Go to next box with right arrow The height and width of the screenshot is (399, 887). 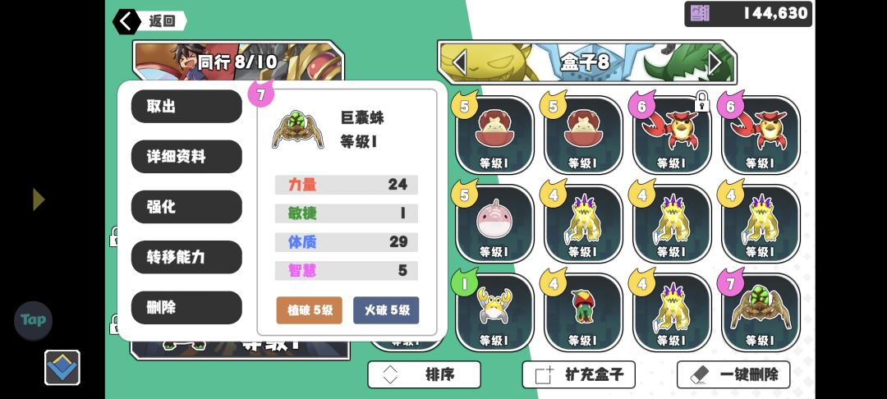(x=715, y=62)
